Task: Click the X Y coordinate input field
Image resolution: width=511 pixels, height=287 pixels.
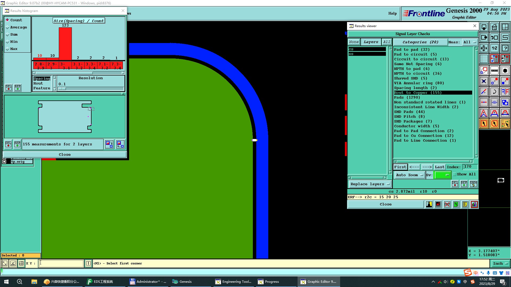Action: 61,263
